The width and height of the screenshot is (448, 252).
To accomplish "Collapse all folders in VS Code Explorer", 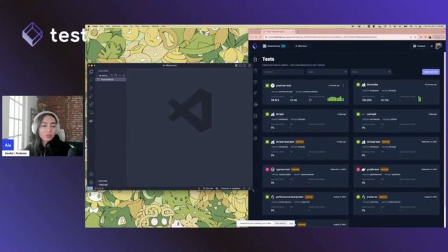I will (x=124, y=76).
